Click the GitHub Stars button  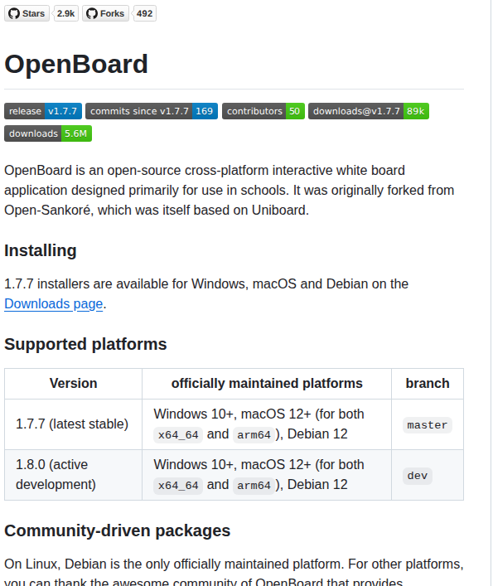[x=27, y=13]
